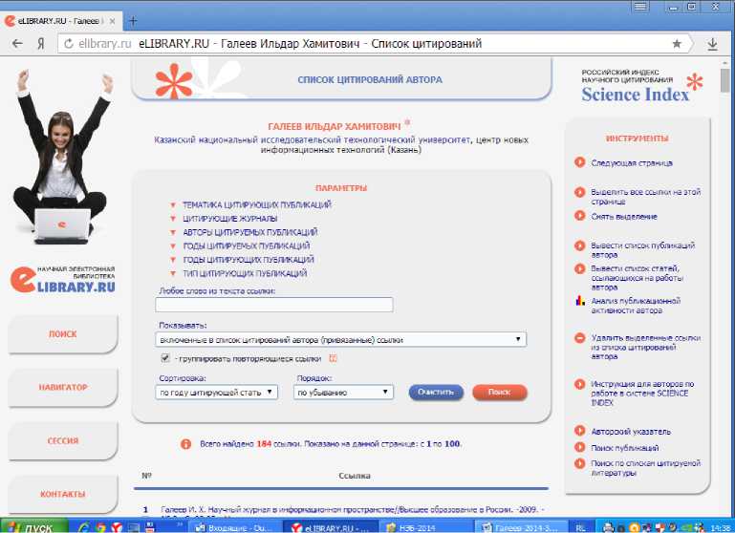Expand Годы цитируемых публикаций
735x533 pixels.
[x=246, y=245]
